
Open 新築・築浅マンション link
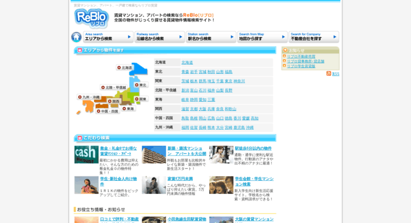[x=187, y=151]
